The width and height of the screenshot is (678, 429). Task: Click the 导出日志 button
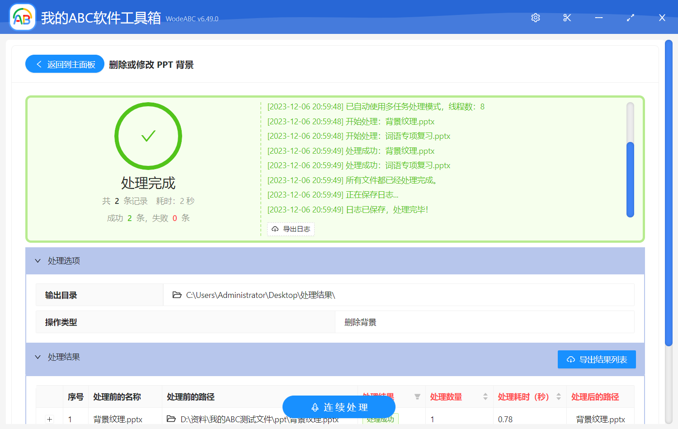[291, 229]
